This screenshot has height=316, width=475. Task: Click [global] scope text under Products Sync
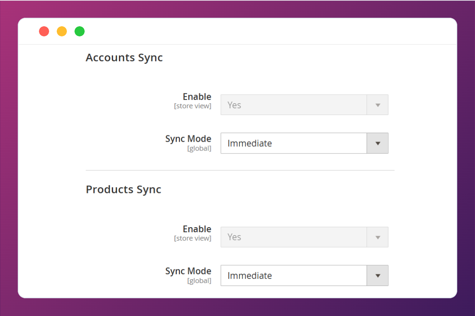pos(199,281)
